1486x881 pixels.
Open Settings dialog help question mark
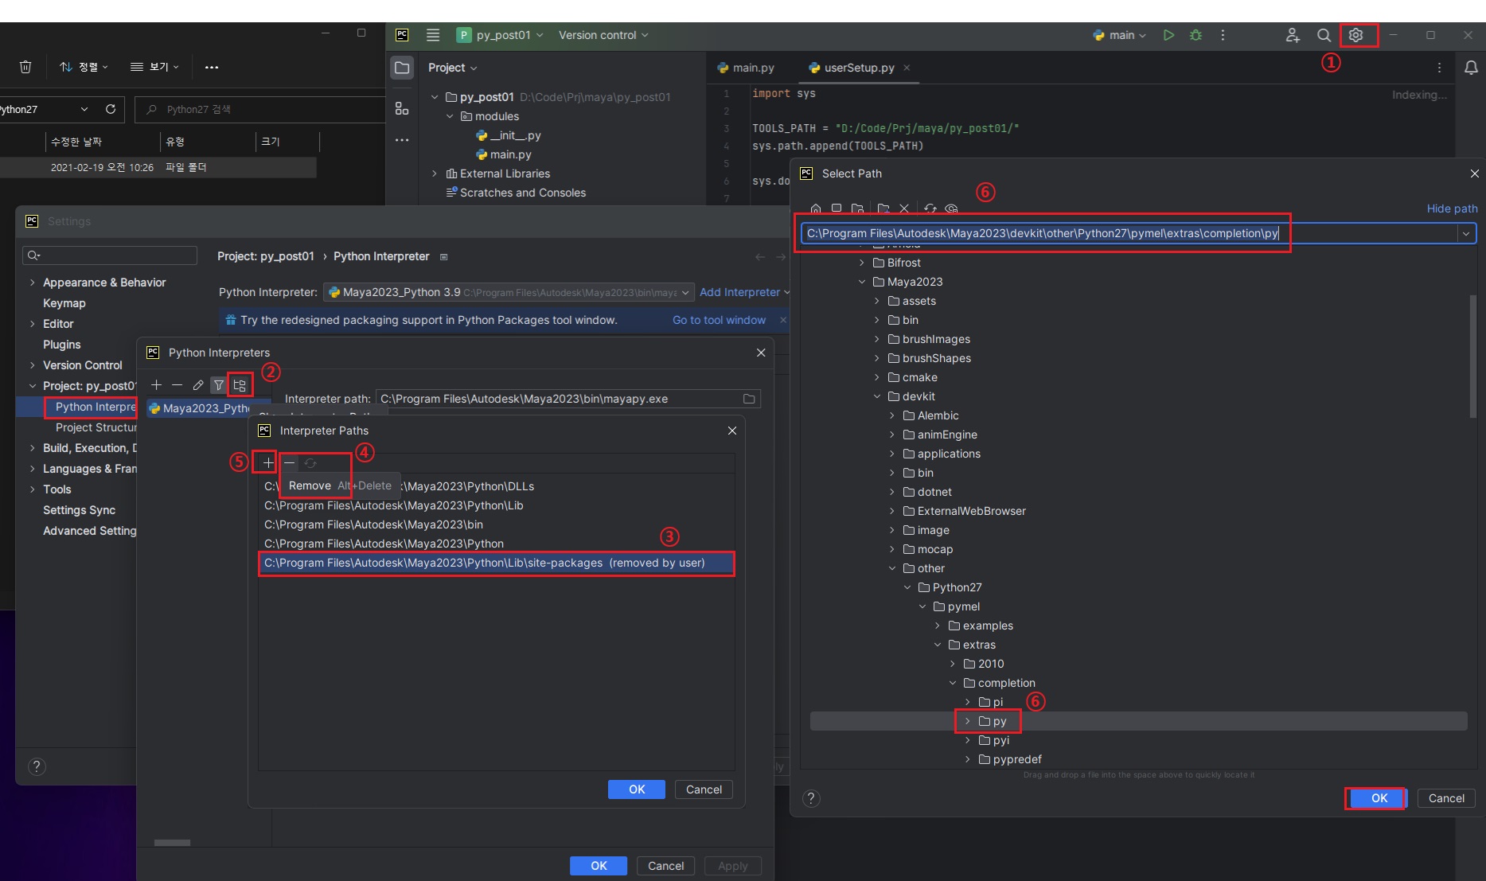point(37,766)
